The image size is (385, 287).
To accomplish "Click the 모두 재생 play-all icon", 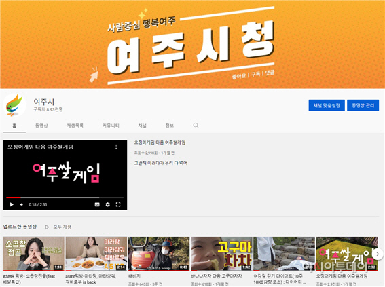I will [47, 227].
